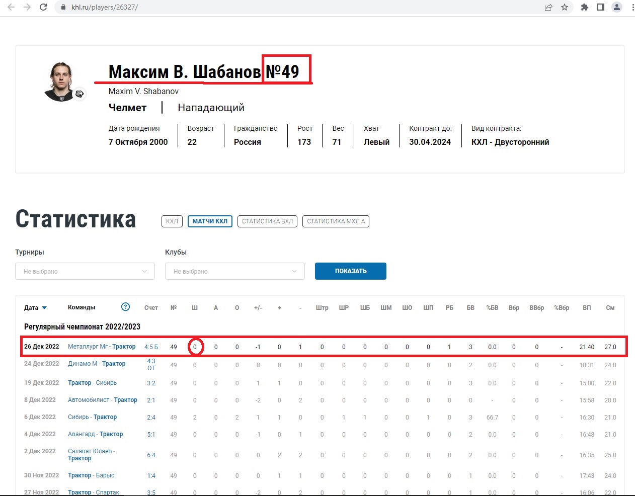Viewport: 635px width, 496px height.
Task: Open the Сибирь team in 19 Дек row
Action: coord(106,383)
